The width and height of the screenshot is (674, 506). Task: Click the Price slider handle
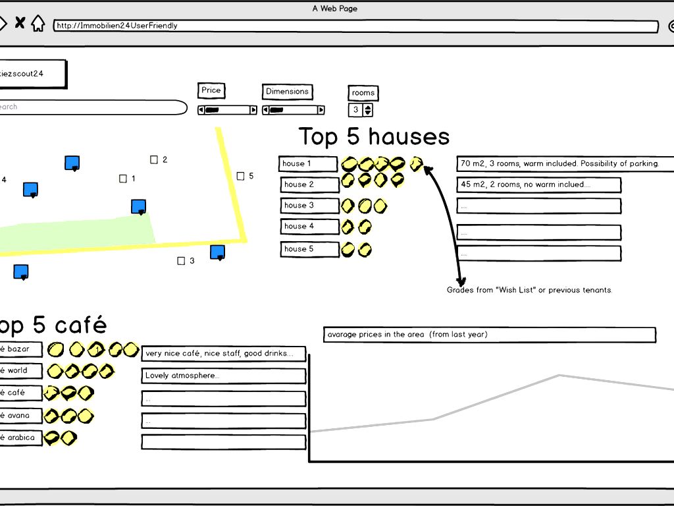[x=212, y=110]
